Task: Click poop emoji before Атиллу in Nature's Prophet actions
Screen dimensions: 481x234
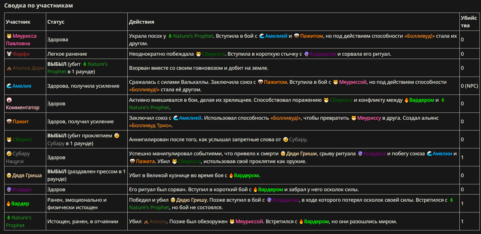Action: click(x=146, y=221)
